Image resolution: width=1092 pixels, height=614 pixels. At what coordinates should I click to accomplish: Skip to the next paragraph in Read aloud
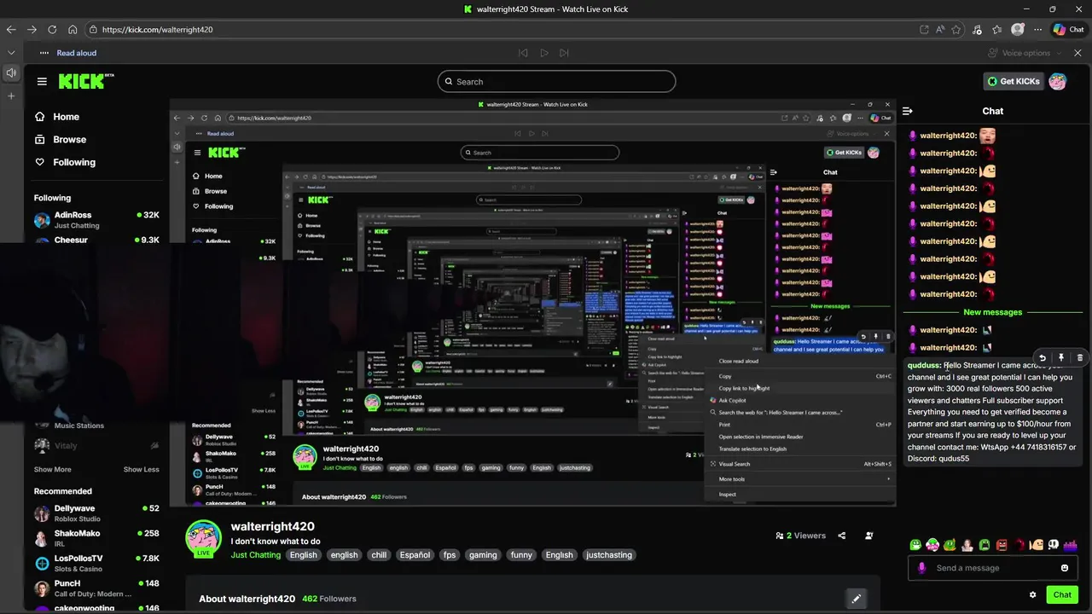click(564, 53)
